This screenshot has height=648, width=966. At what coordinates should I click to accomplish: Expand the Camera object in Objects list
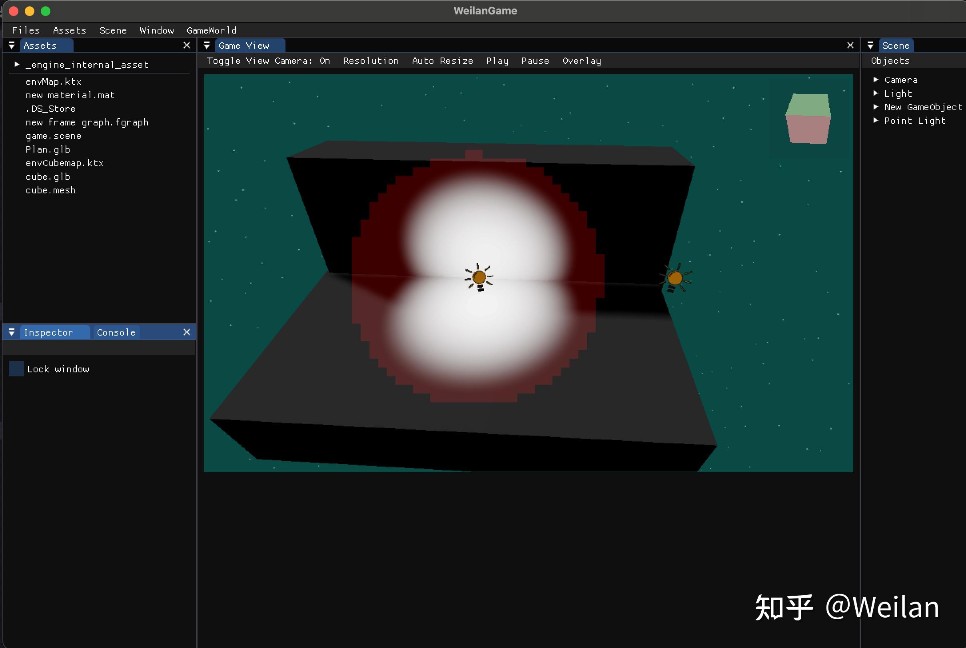[x=877, y=80]
